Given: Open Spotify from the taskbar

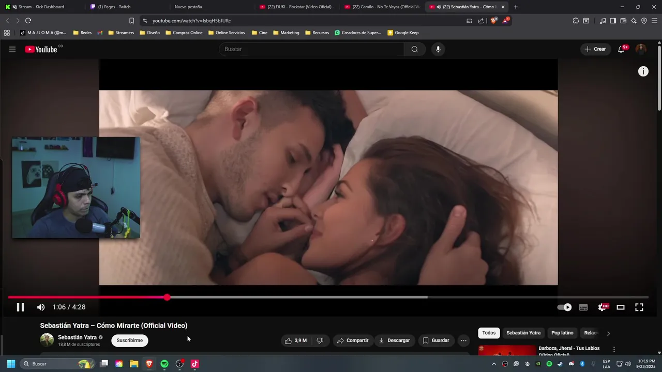Looking at the screenshot, I should [164, 364].
